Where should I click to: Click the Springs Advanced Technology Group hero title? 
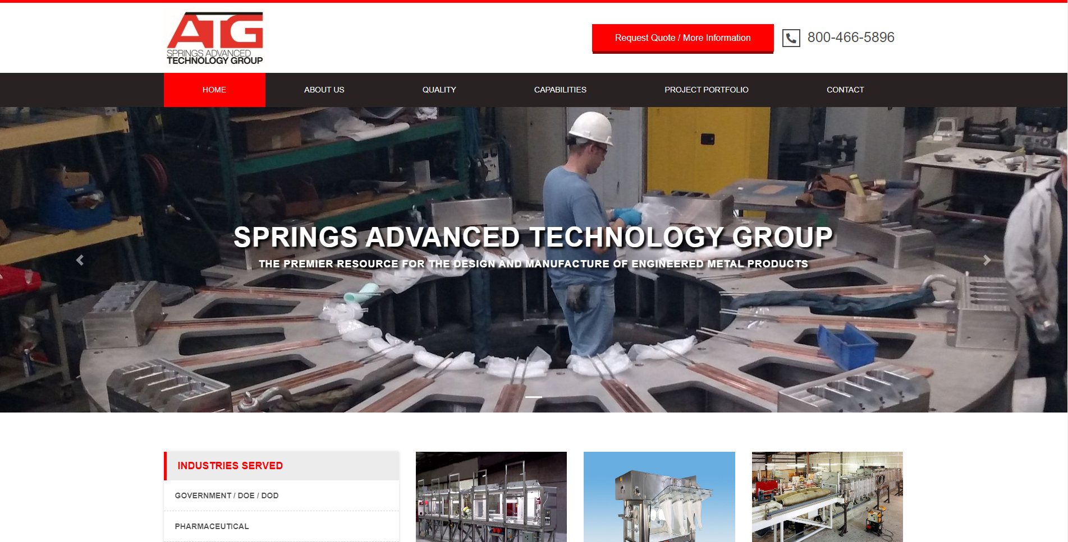coord(533,237)
